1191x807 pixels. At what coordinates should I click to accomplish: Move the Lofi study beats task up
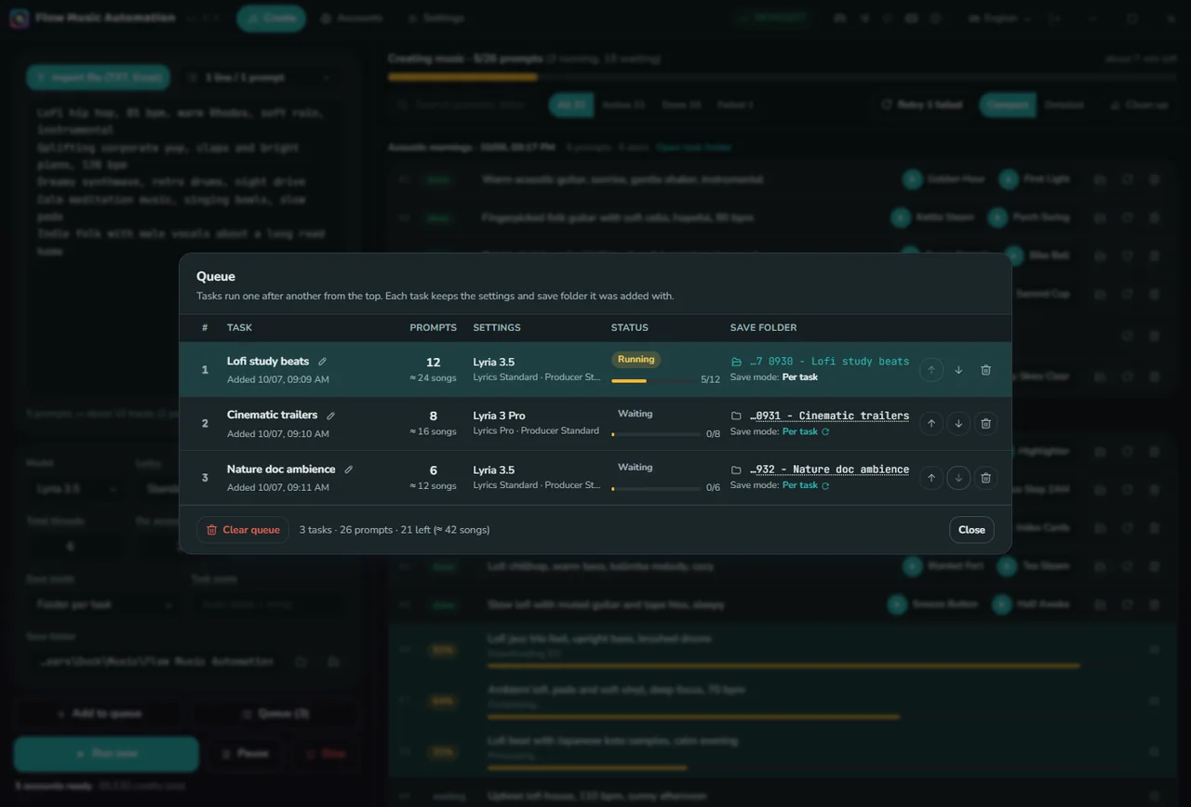(931, 370)
